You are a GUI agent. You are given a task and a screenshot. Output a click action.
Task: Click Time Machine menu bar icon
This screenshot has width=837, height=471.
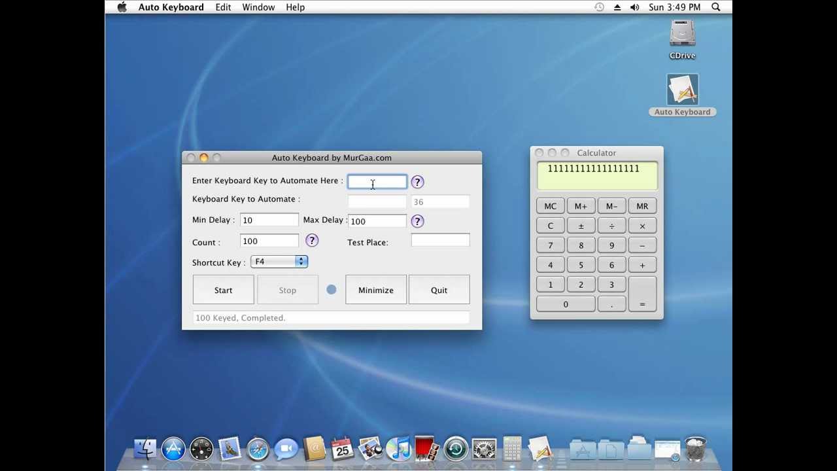coord(599,7)
